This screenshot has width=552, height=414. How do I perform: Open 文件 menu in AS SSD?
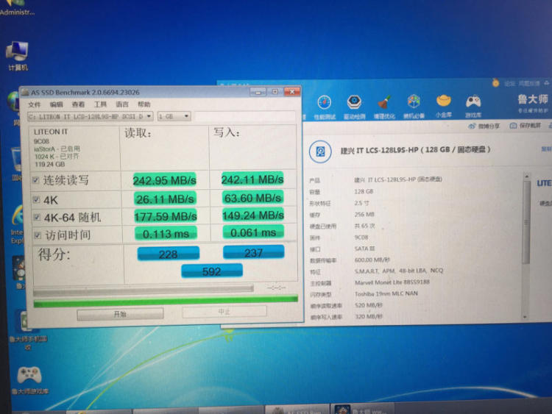[35, 104]
